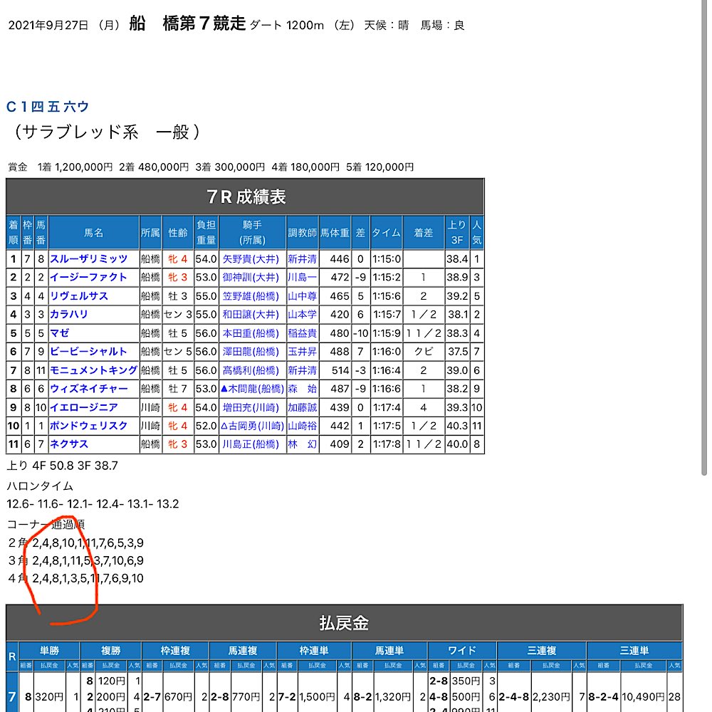Viewport: 712px width, 712px height.
Task: Open horse link イージーファクト
Action: click(x=88, y=278)
